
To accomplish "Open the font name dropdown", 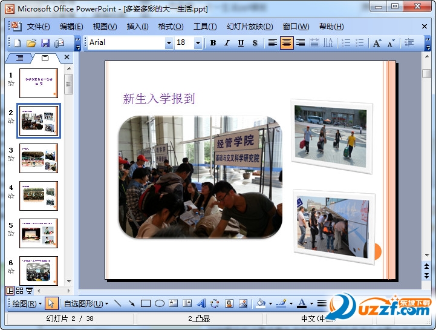I will click(x=169, y=43).
